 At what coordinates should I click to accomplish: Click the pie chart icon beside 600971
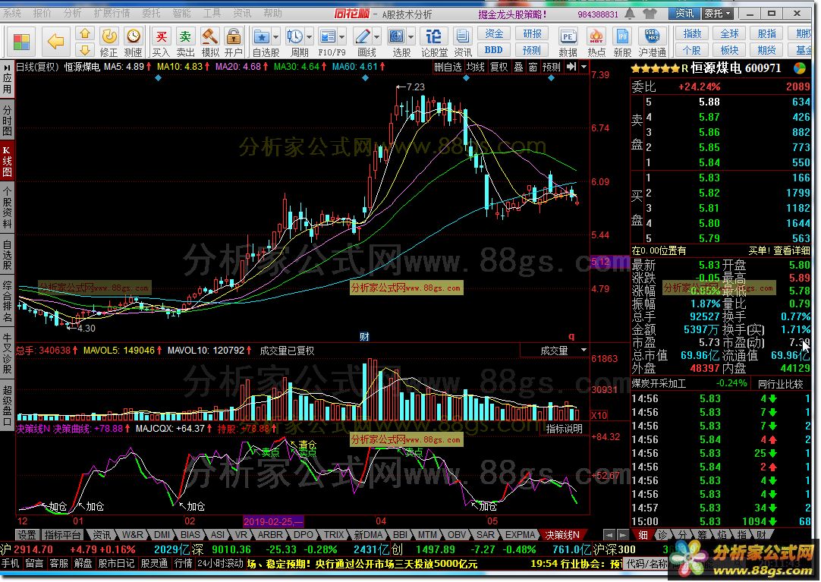pos(800,68)
